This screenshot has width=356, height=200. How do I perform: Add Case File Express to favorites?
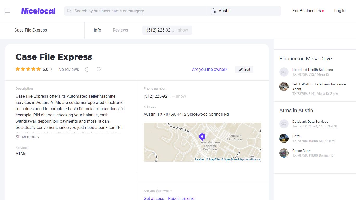pyautogui.click(x=99, y=69)
